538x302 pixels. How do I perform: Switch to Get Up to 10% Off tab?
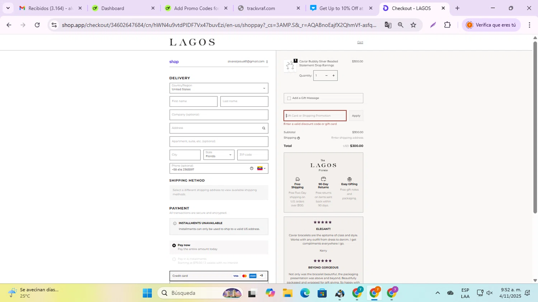coord(341,8)
